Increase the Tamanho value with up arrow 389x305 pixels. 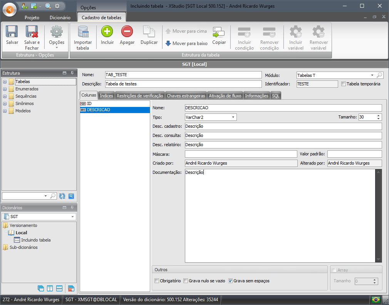[379, 115]
